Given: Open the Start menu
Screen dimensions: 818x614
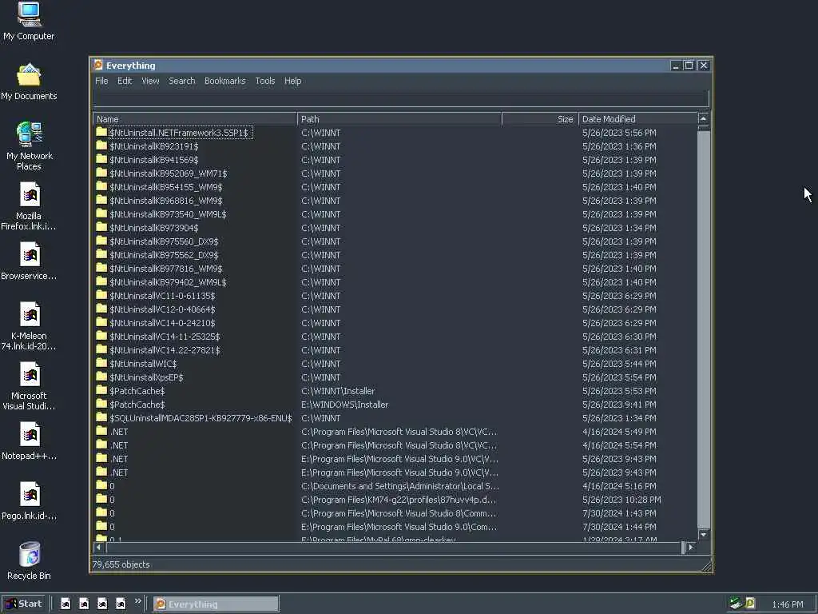Looking at the screenshot, I should [24, 604].
